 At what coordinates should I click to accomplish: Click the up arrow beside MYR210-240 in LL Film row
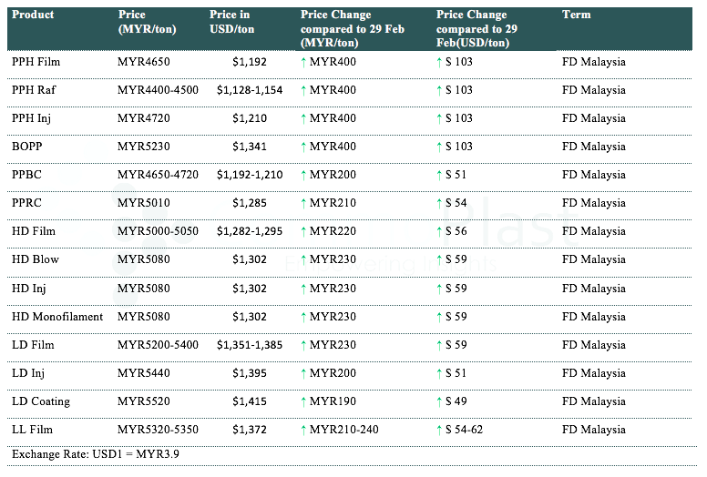tap(303, 430)
